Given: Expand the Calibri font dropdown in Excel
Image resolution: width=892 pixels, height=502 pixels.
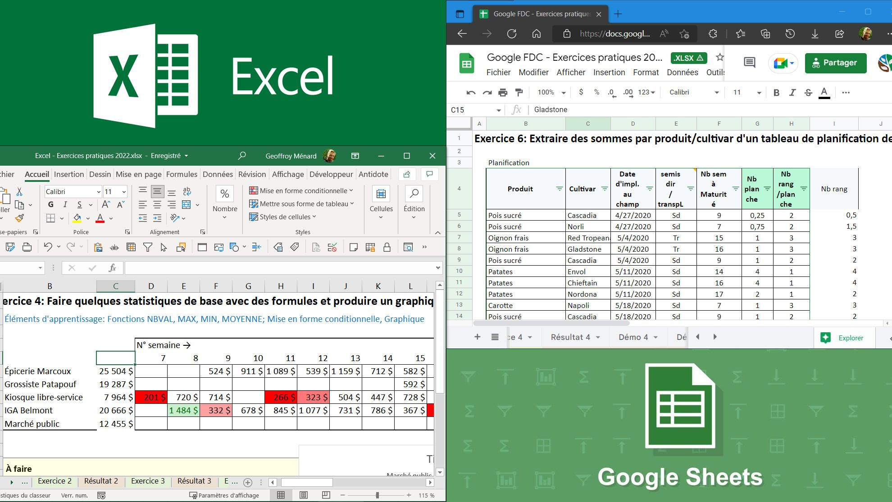Looking at the screenshot, I should click(99, 192).
